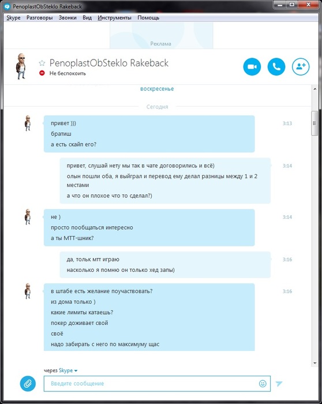The image size is (322, 404).
Task: Click the воскресенье date link
Action: click(x=157, y=89)
